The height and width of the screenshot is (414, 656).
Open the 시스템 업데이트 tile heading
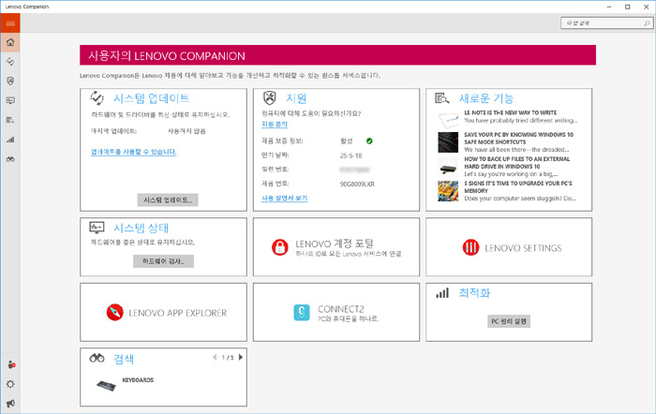152,98
